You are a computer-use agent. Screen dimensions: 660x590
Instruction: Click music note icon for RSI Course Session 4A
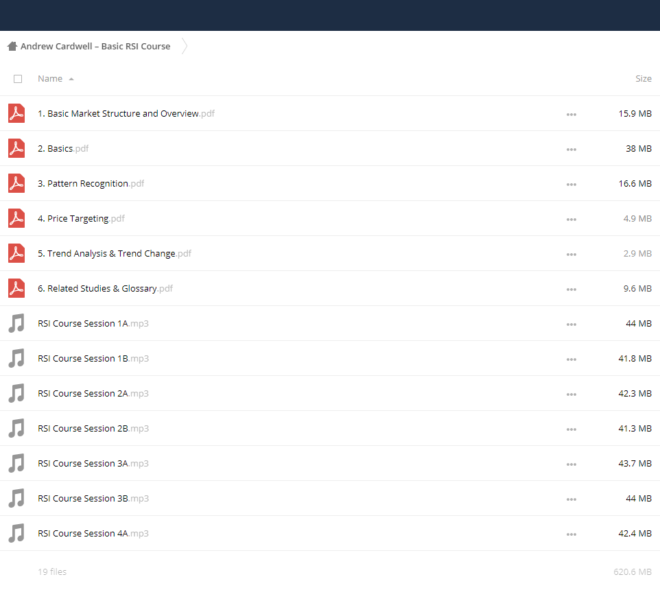pyautogui.click(x=16, y=533)
